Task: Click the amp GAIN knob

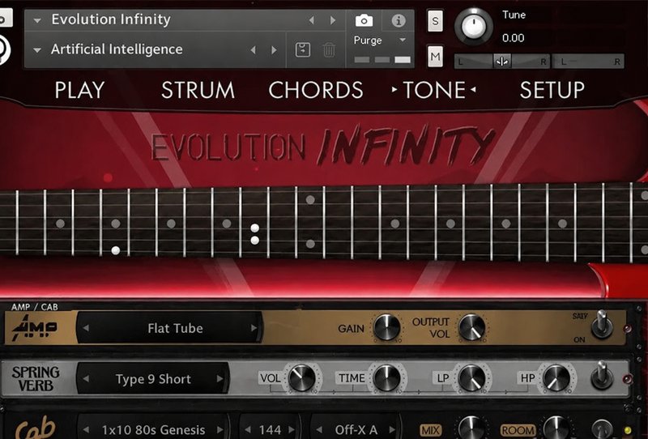Action: [x=387, y=327]
